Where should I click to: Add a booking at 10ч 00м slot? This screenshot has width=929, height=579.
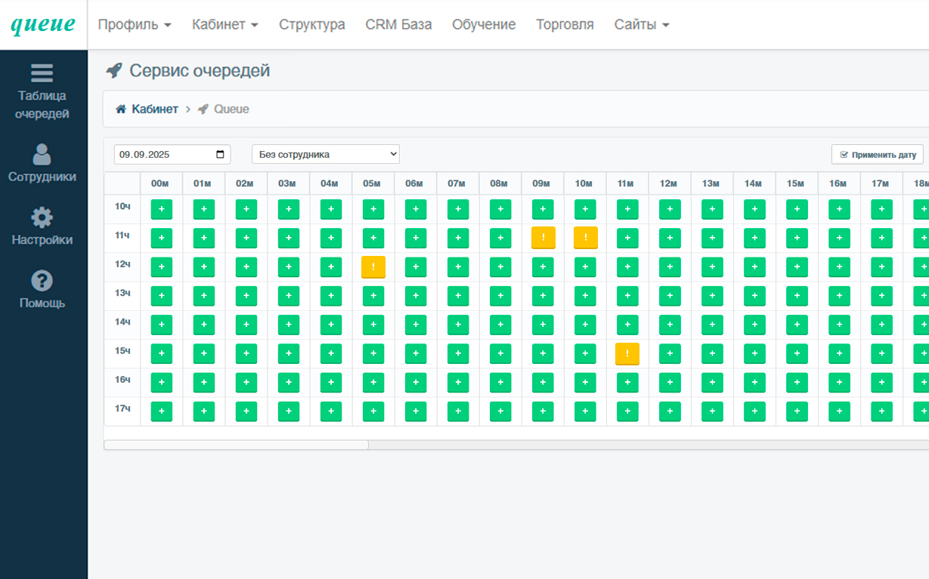tap(162, 210)
